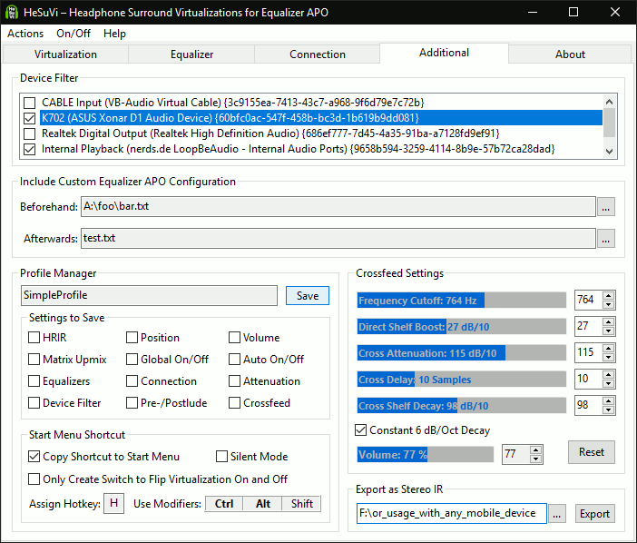
Task: Save the SimpleProfile profile
Action: pyautogui.click(x=307, y=296)
